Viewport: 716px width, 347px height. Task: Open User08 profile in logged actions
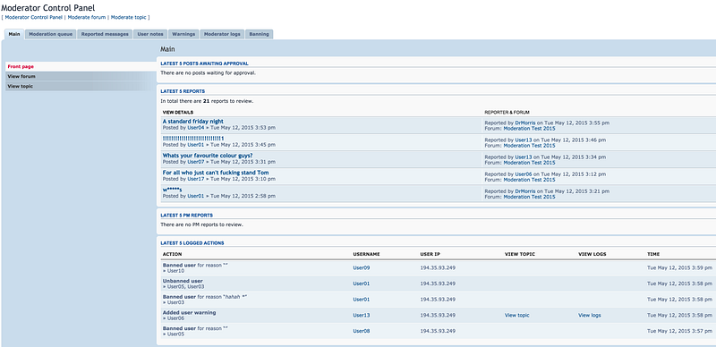pyautogui.click(x=362, y=331)
